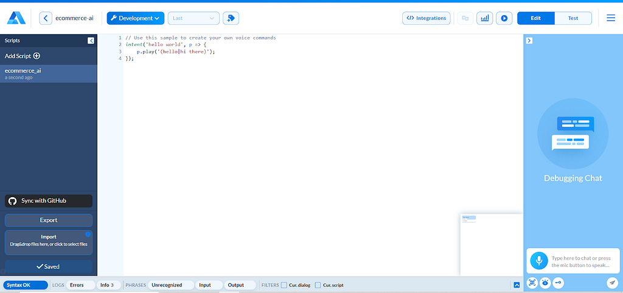Toggle the Output phrases filter

(x=240, y=285)
